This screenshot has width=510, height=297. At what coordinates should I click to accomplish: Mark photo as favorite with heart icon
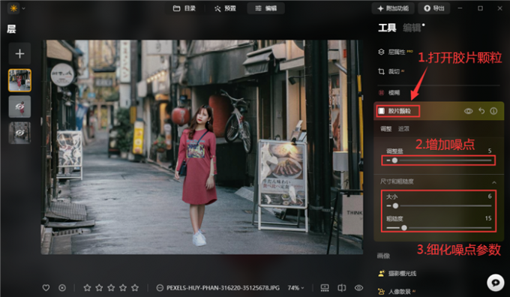46,288
